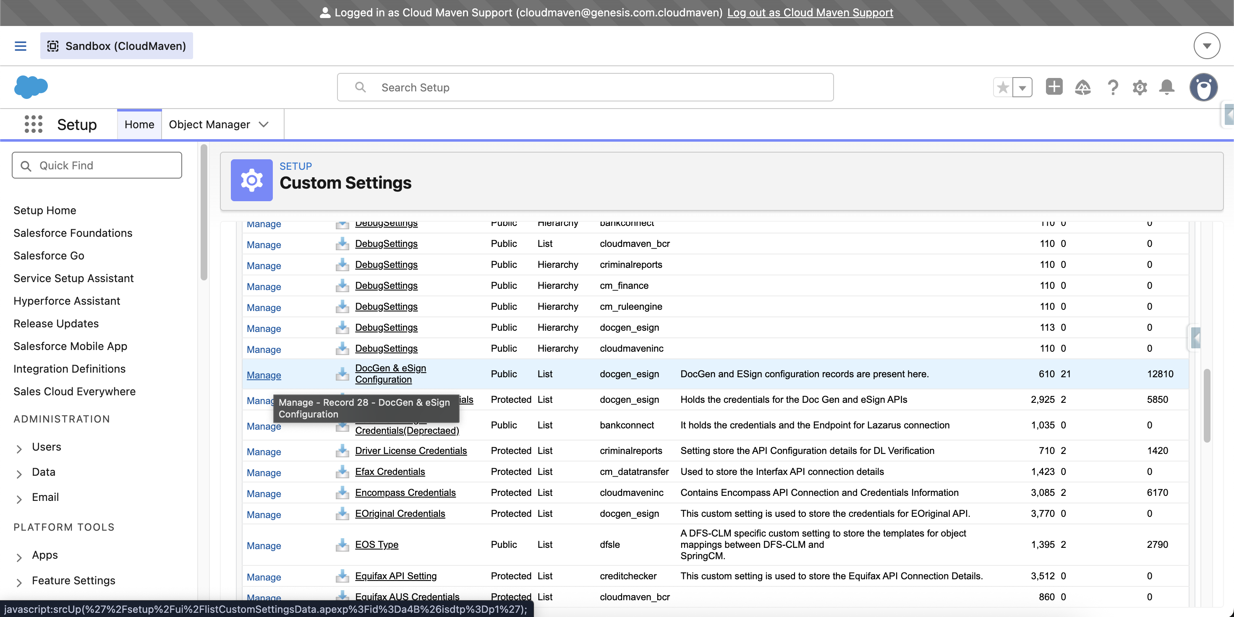Click the download icon for EOriginal Credentials
This screenshot has height=617, width=1234.
[342, 514]
